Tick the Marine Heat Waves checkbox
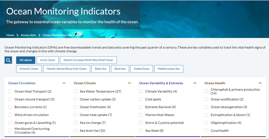The image size is (269, 139). [x=141, y=115]
